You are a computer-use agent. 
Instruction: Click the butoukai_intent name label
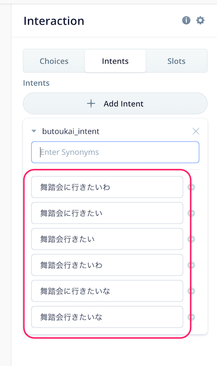[x=70, y=131]
